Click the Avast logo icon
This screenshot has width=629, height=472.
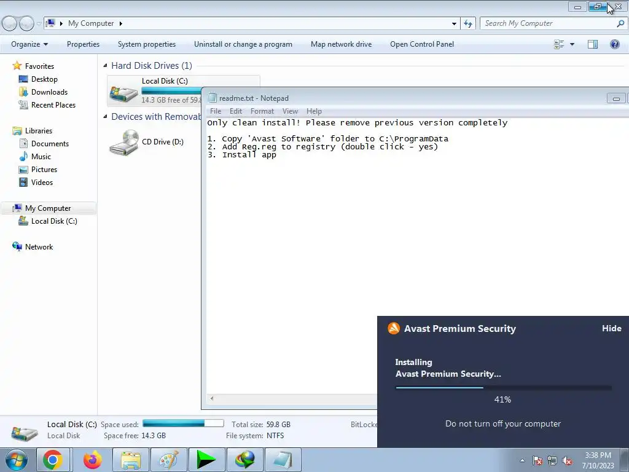[394, 328]
